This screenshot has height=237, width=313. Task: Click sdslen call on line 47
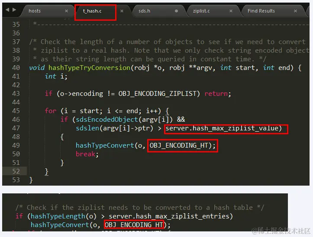pyautogui.click(x=87, y=128)
